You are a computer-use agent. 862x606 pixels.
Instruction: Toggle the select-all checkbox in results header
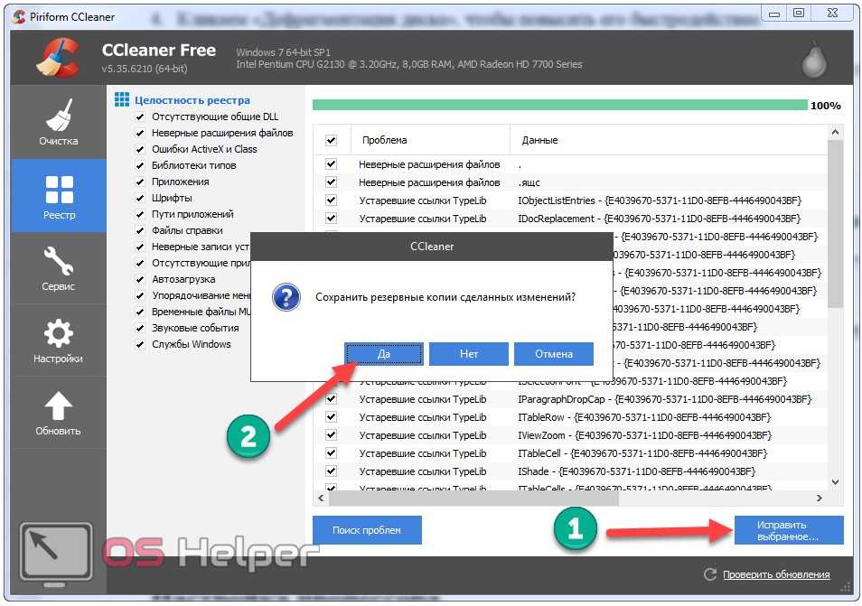tap(331, 140)
